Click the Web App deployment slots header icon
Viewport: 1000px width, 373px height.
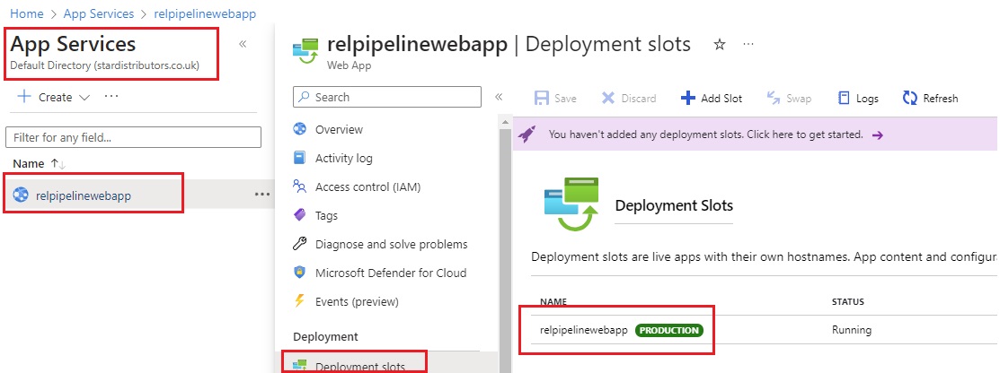pos(305,52)
